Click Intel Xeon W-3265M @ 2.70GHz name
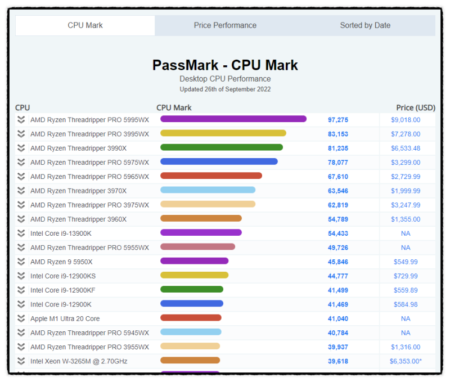This screenshot has width=450, height=382. (79, 361)
